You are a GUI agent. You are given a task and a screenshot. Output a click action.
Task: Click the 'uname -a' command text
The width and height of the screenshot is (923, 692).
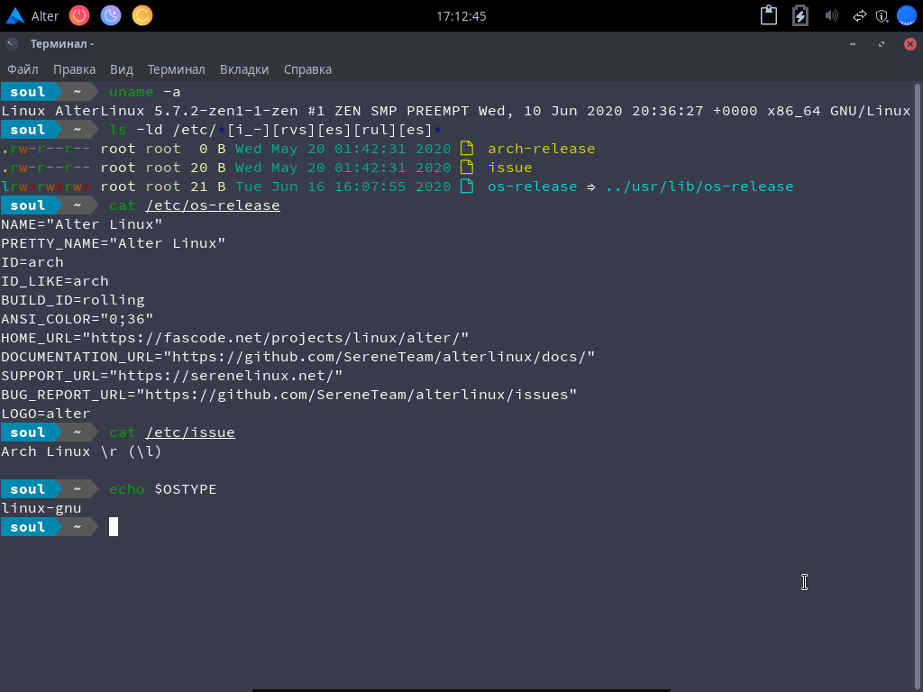(145, 92)
